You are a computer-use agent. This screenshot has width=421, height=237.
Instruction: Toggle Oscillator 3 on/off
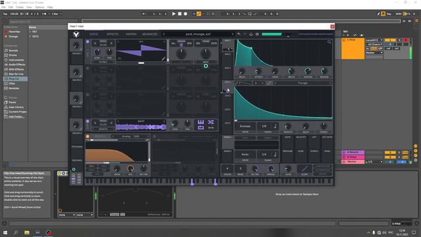[87, 95]
